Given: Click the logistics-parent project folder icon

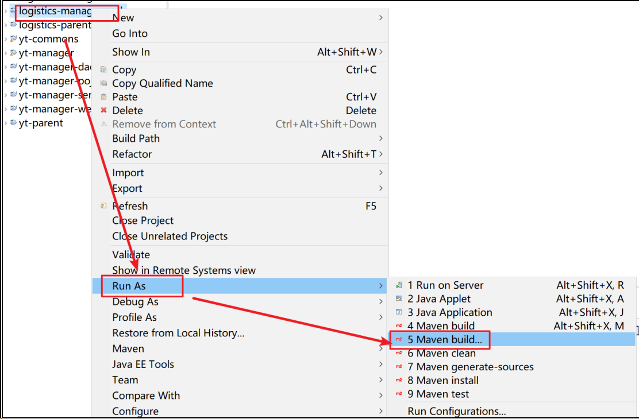Looking at the screenshot, I should (13, 25).
